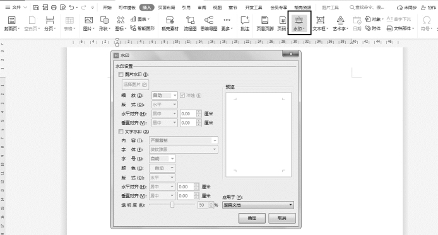Open 稻壳素材 material library
The width and height of the screenshot is (438, 235).
[170, 23]
